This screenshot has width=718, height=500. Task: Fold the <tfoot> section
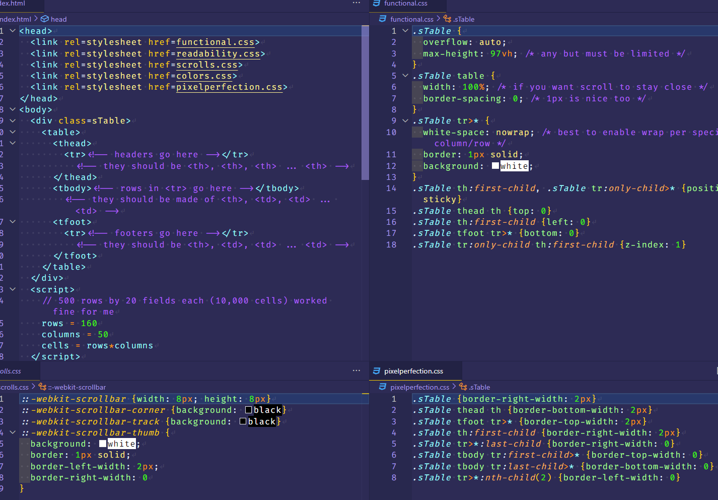coord(13,222)
